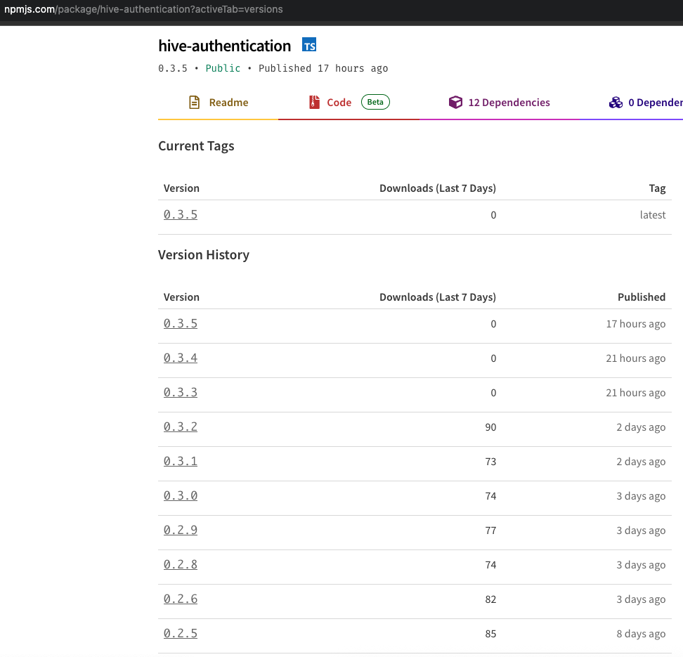Open version 0.3.5 under Current Tags
The image size is (683, 657).
point(181,215)
